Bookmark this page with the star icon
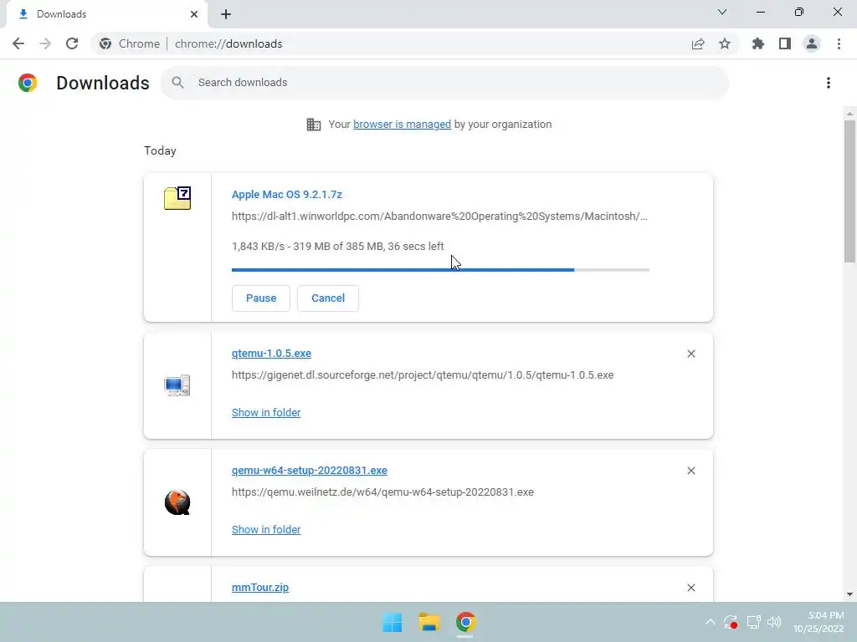This screenshot has width=857, height=642. [725, 43]
